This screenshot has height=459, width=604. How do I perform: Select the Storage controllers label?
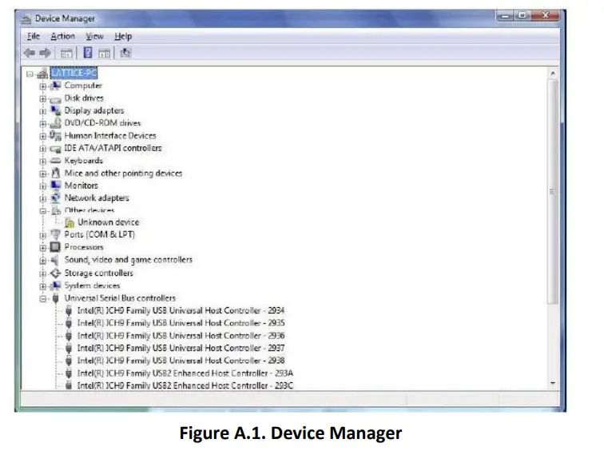[x=98, y=273]
